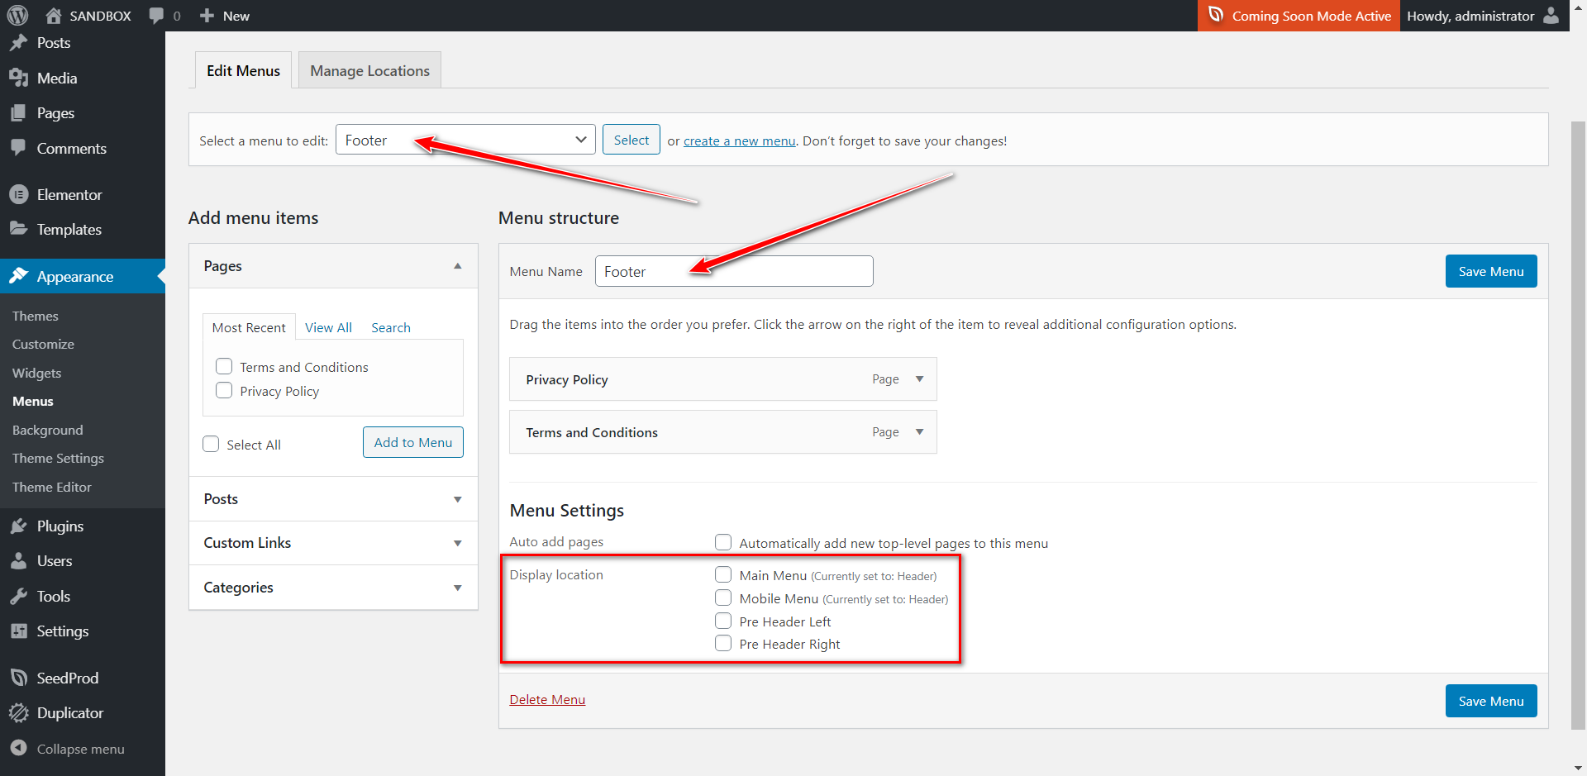Image resolution: width=1587 pixels, height=776 pixels.
Task: Select the Most Recent pages tab
Action: (x=249, y=327)
